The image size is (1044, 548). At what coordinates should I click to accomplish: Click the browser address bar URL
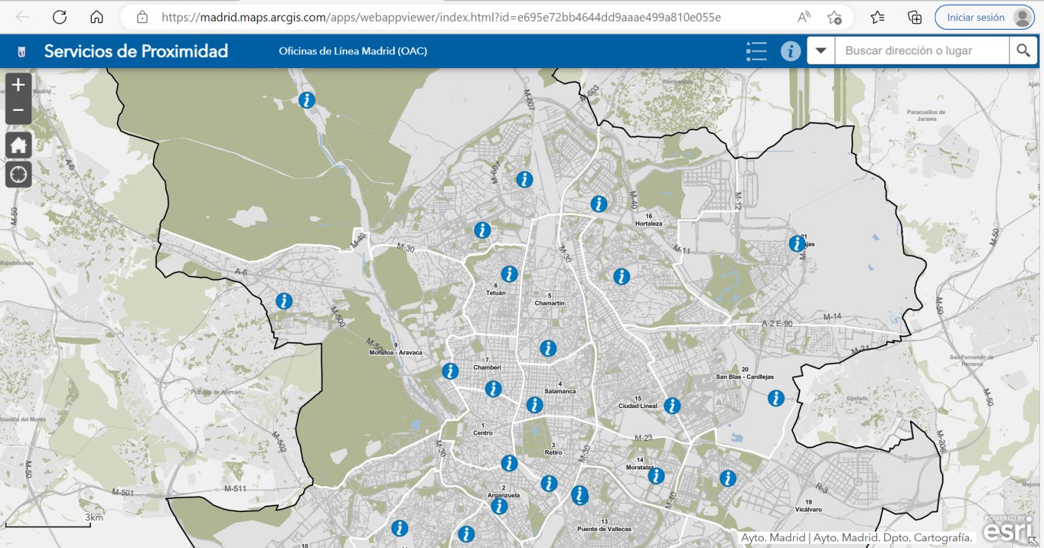click(440, 17)
